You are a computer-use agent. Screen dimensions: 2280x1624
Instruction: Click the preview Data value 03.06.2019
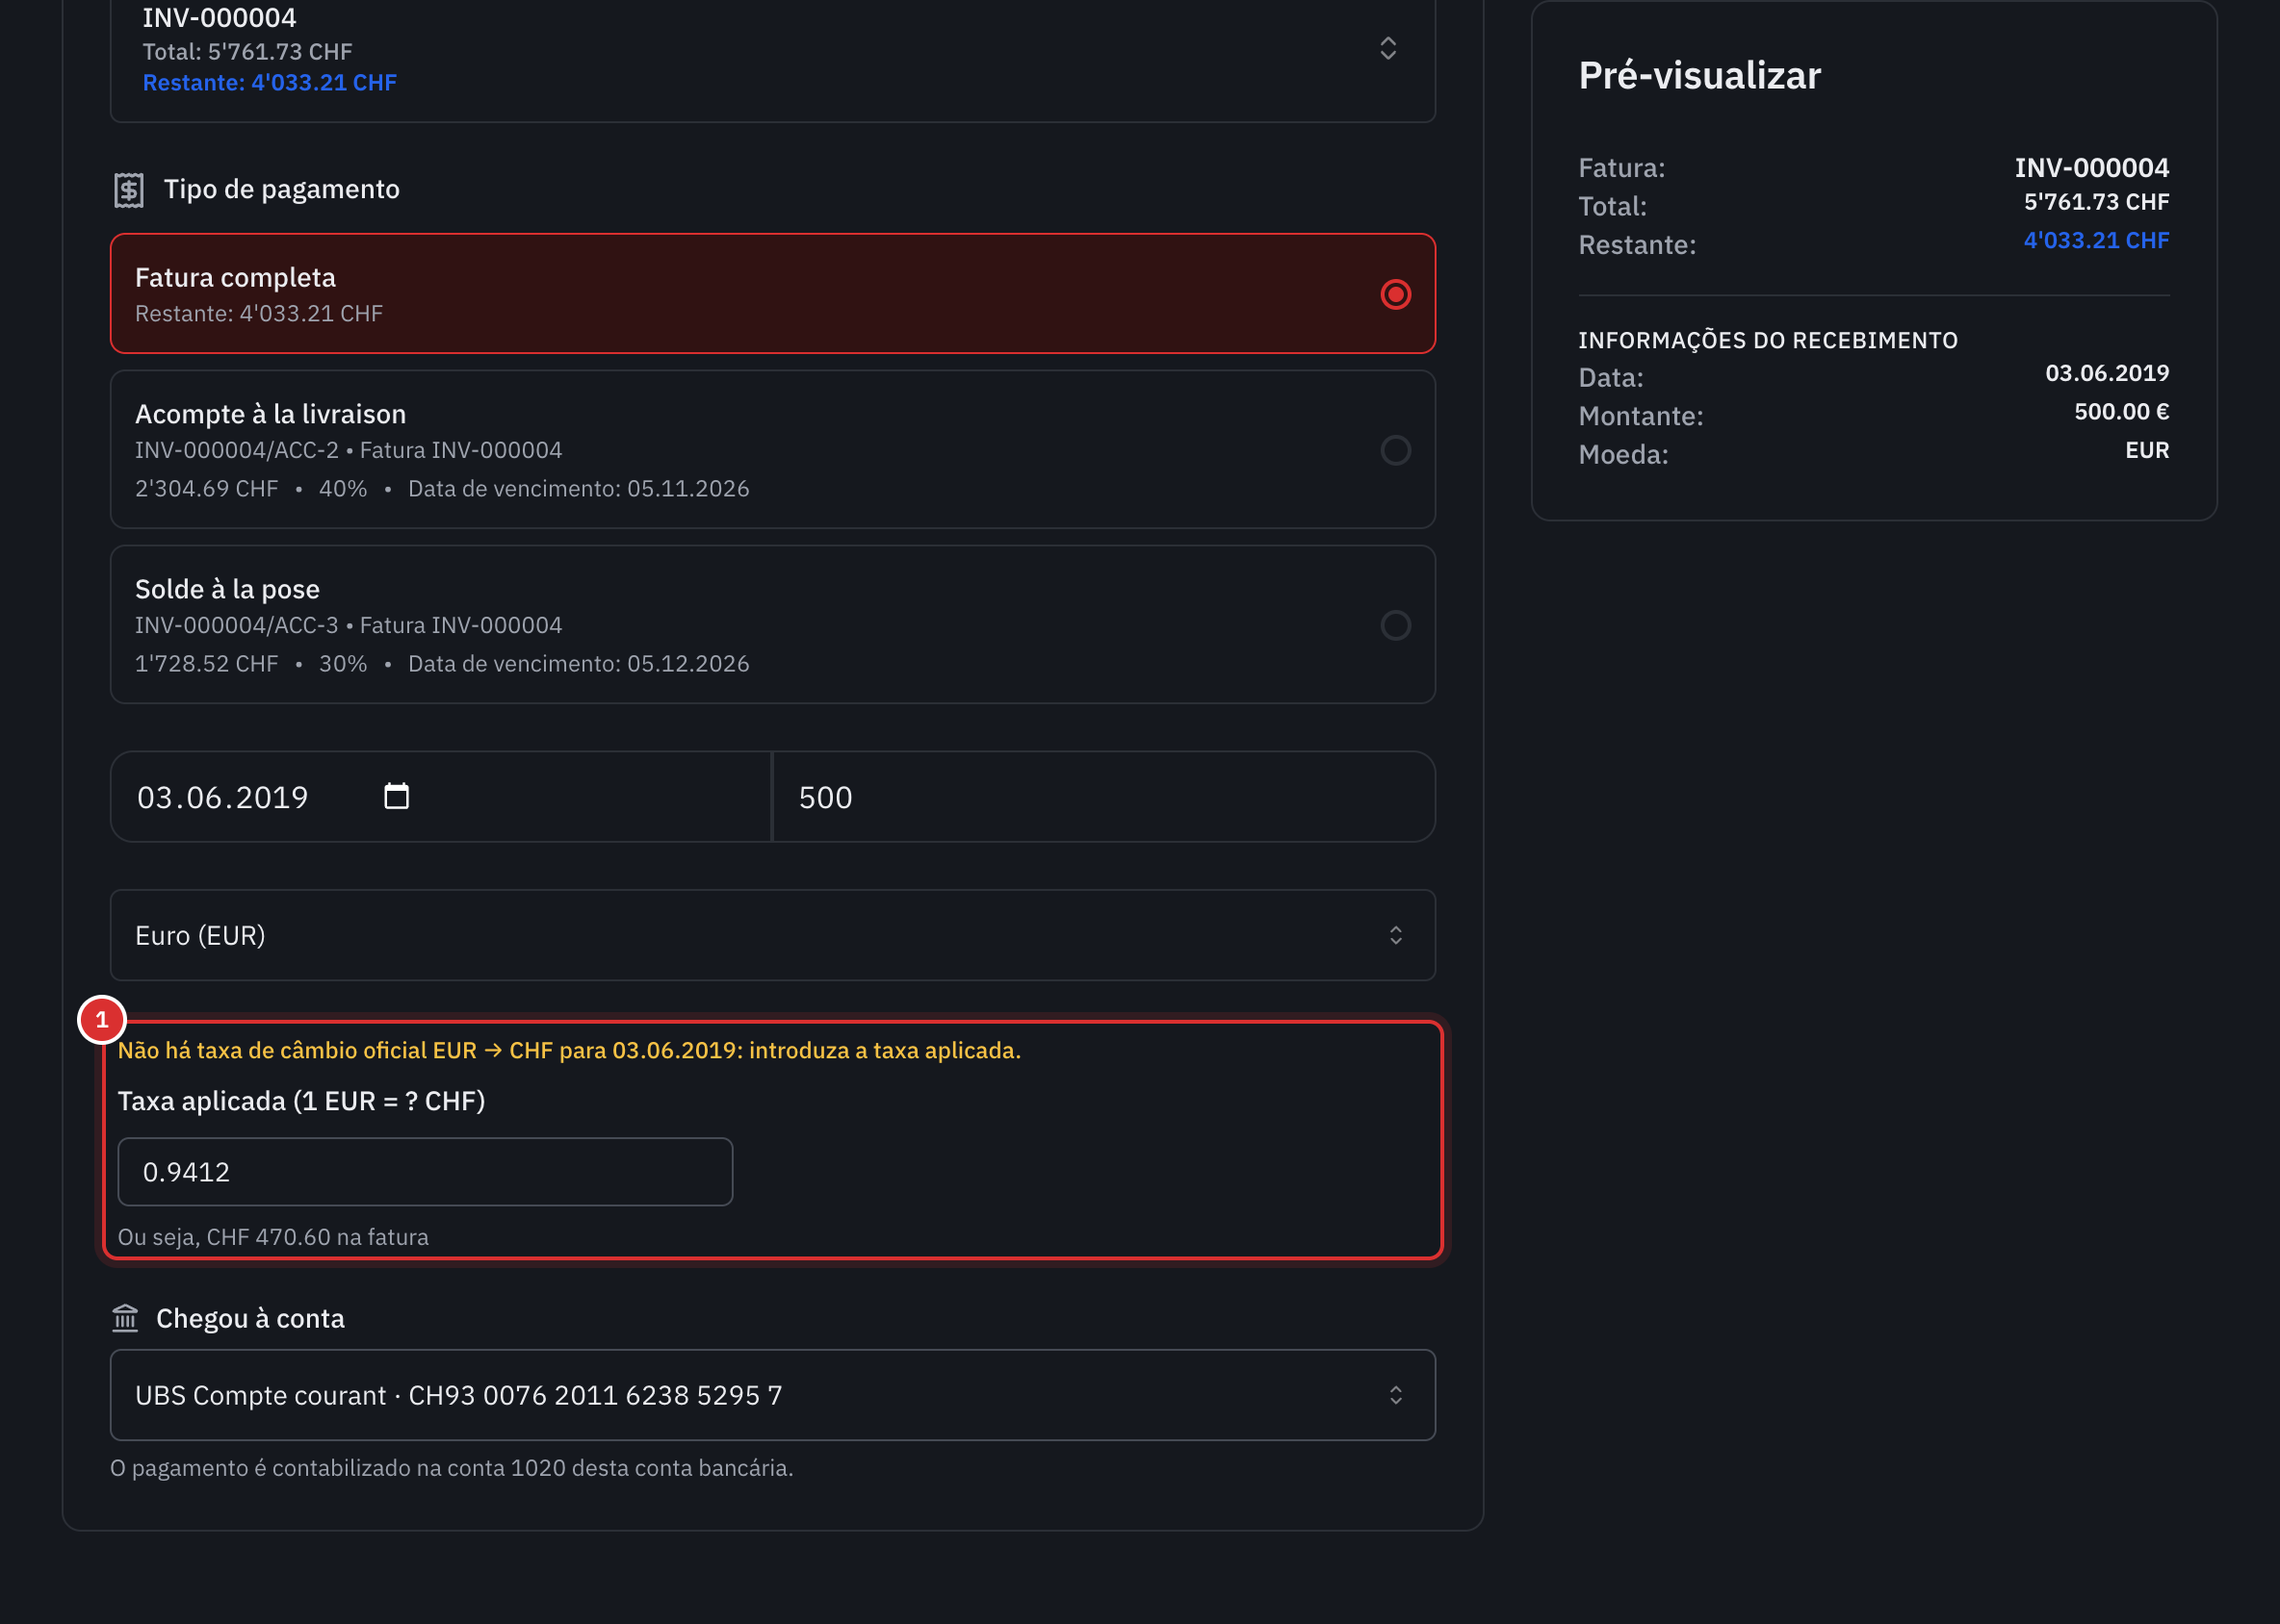click(x=2107, y=373)
